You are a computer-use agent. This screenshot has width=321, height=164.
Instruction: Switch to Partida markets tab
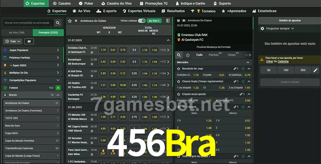pos(215,55)
